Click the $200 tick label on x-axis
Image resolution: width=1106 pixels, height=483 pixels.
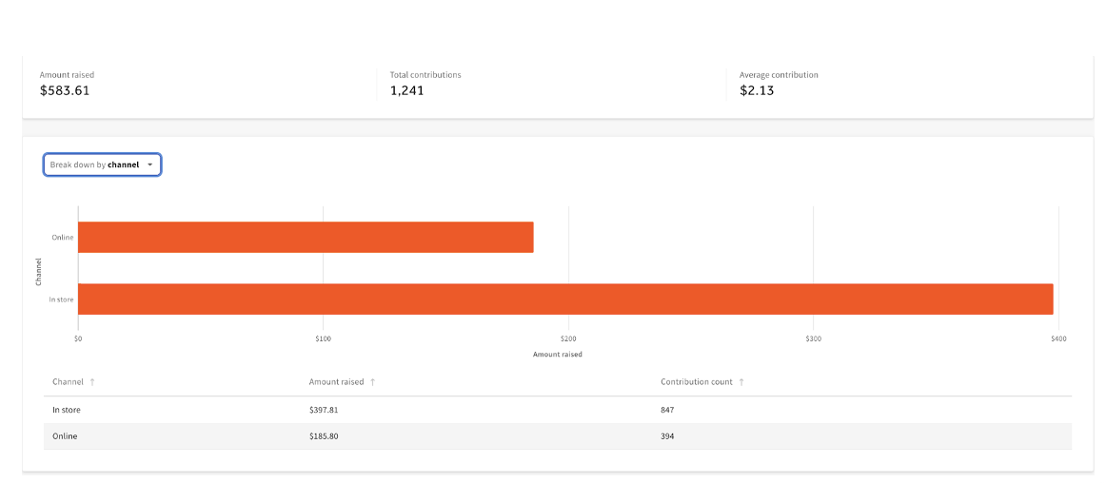pyautogui.click(x=568, y=338)
